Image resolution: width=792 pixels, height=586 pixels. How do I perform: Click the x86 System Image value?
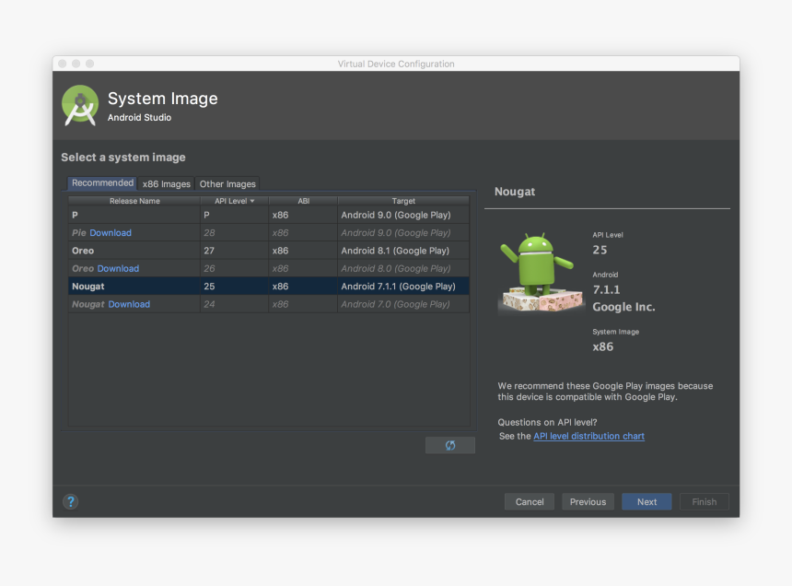(x=603, y=346)
